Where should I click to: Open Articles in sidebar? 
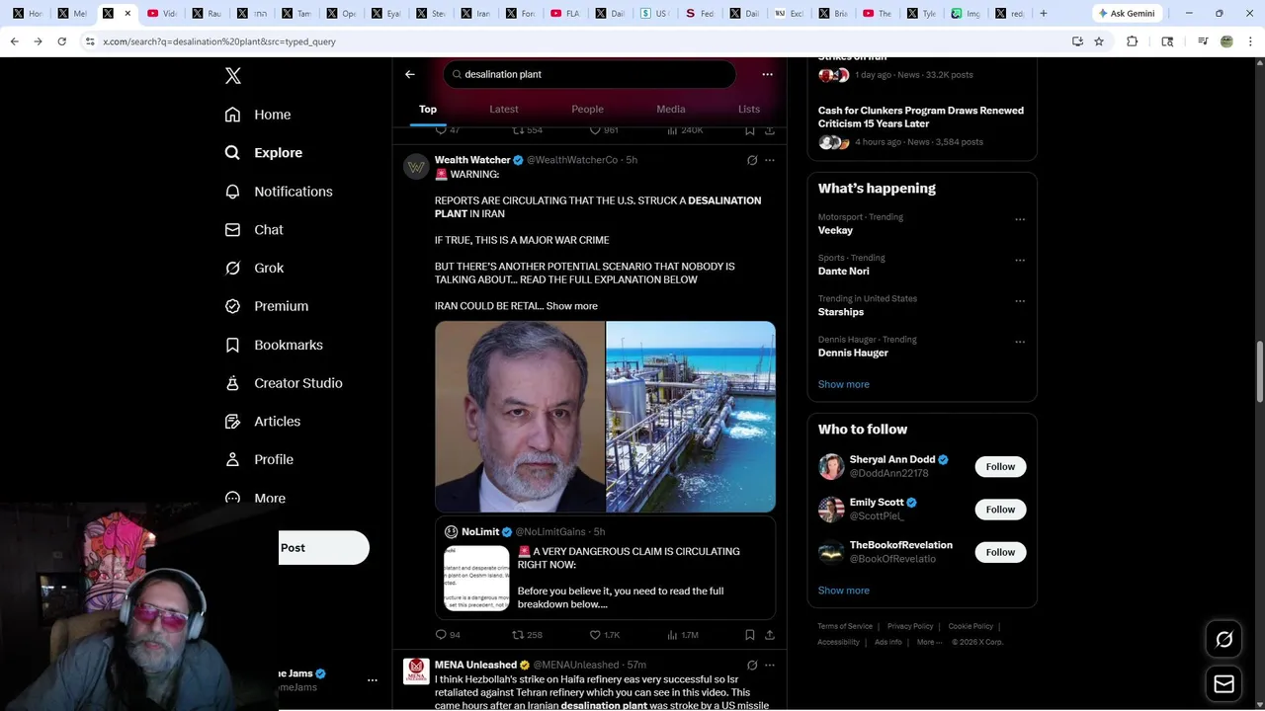click(x=263, y=422)
